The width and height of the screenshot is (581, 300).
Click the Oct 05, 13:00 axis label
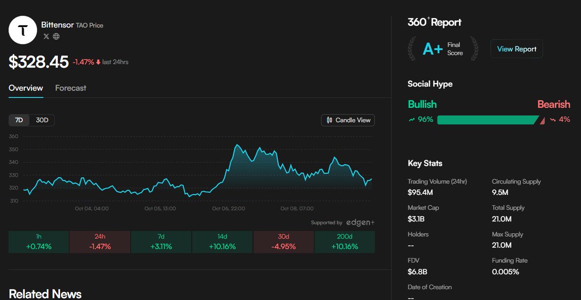(x=160, y=209)
